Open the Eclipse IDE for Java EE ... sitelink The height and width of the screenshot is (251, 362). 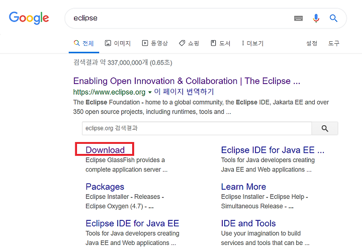273,150
